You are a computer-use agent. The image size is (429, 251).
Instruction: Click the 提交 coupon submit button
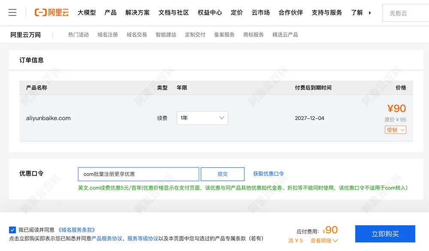click(x=223, y=174)
